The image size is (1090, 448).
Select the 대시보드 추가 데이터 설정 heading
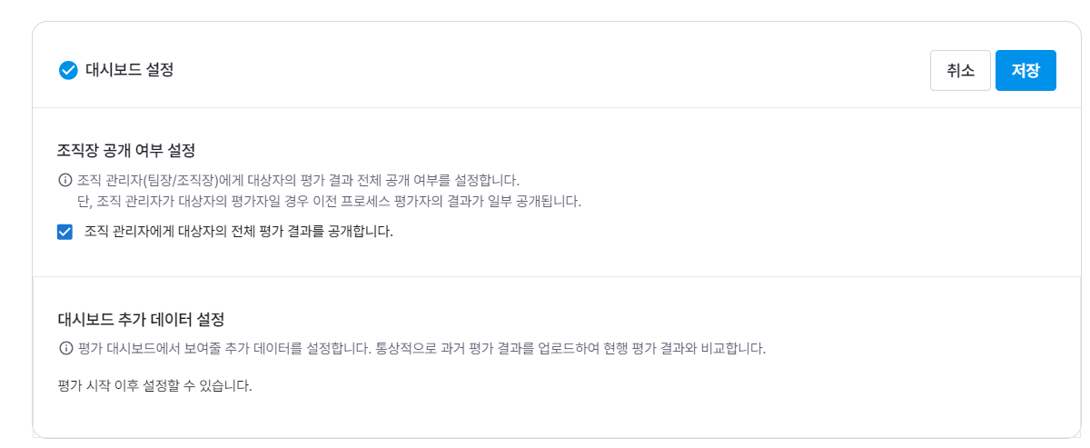(x=141, y=319)
